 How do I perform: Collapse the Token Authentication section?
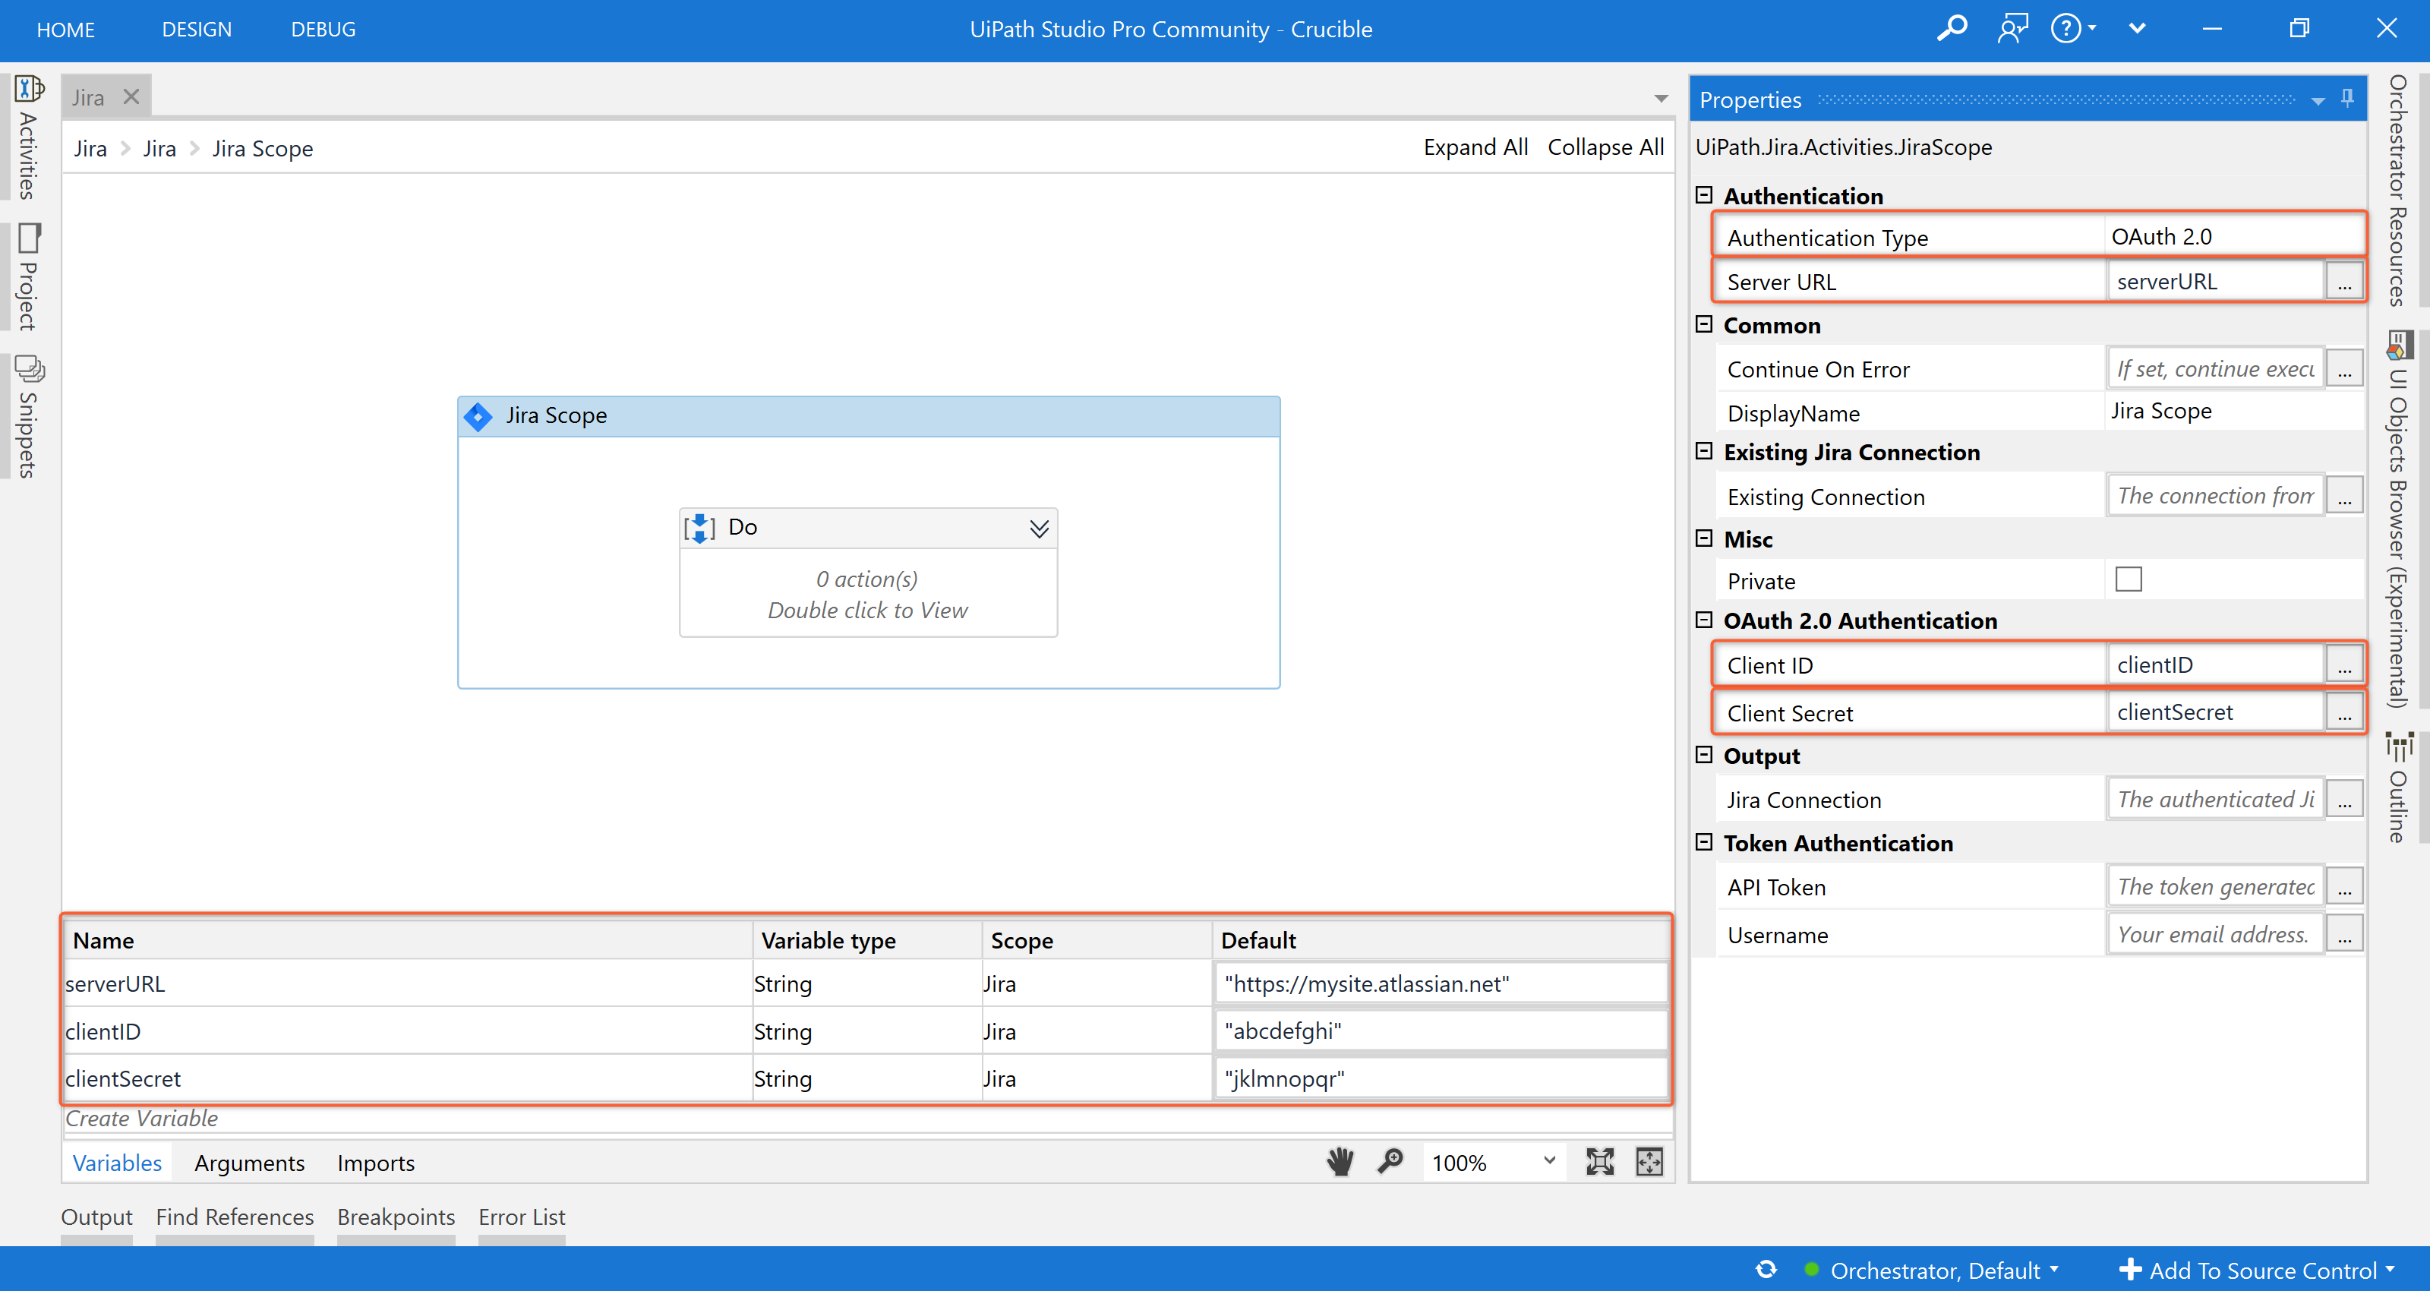click(1703, 841)
